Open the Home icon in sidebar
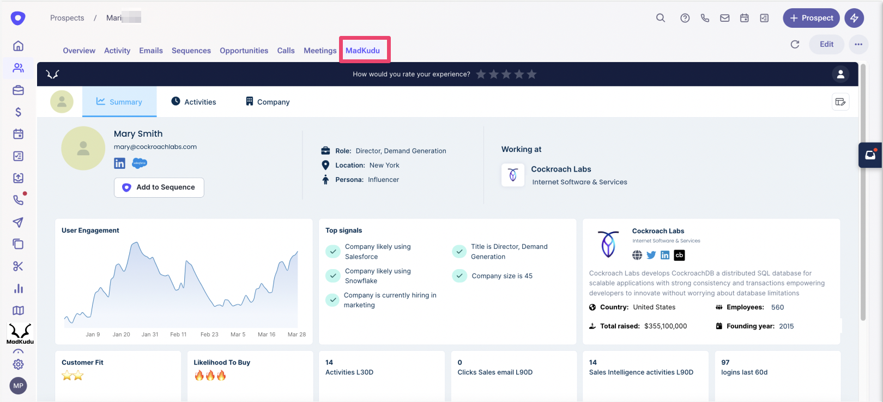The height and width of the screenshot is (402, 883). 18,46
